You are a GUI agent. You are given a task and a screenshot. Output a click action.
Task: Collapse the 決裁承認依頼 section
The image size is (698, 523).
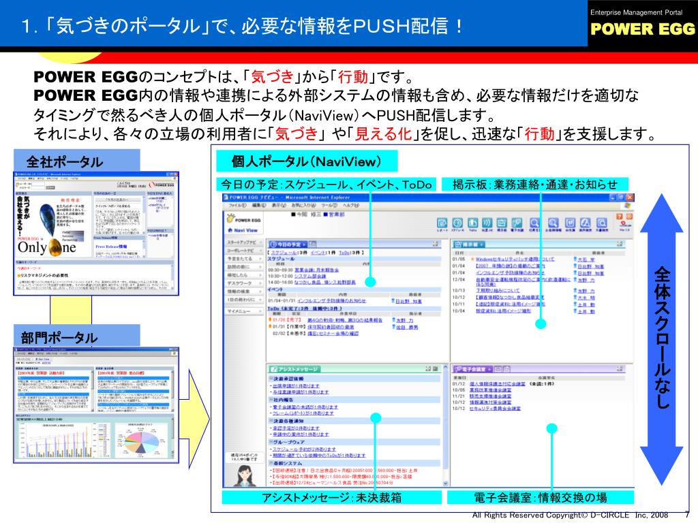[x=271, y=379]
